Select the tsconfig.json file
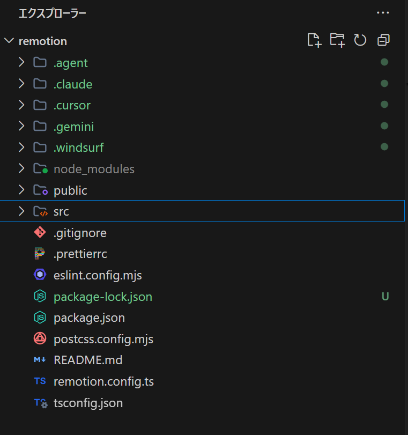 click(88, 403)
